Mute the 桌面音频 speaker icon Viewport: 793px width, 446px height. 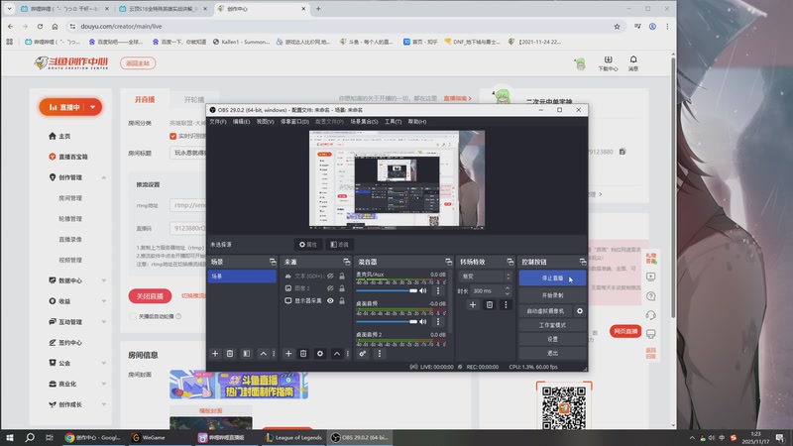pyautogui.click(x=423, y=321)
